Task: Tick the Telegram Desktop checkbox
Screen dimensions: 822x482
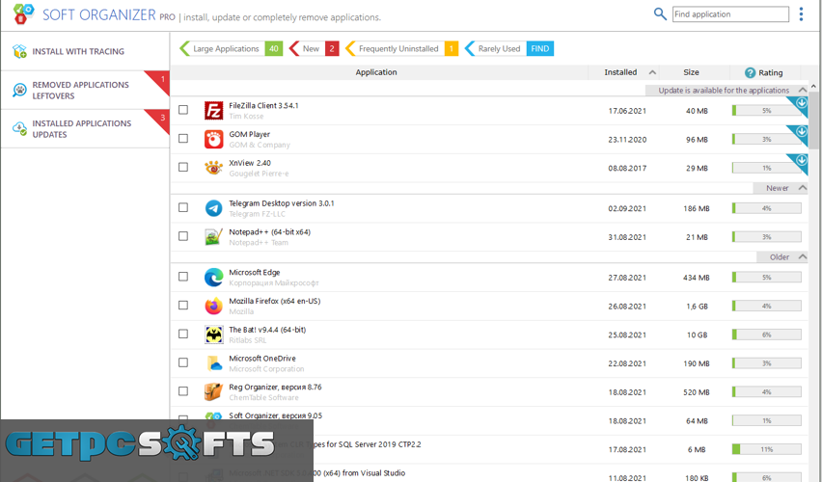Action: coord(183,207)
